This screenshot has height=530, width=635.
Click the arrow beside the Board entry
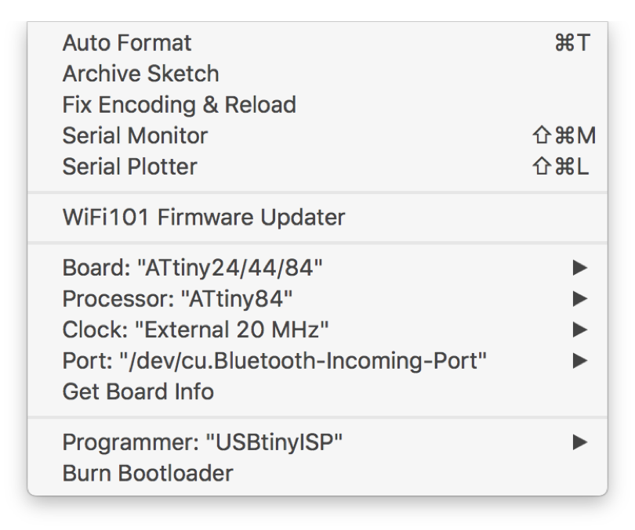pos(579,268)
